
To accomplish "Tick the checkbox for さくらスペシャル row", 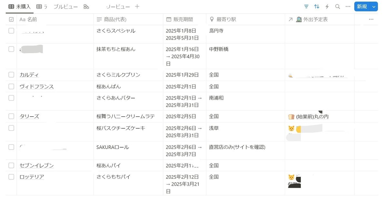I will tap(11, 31).
